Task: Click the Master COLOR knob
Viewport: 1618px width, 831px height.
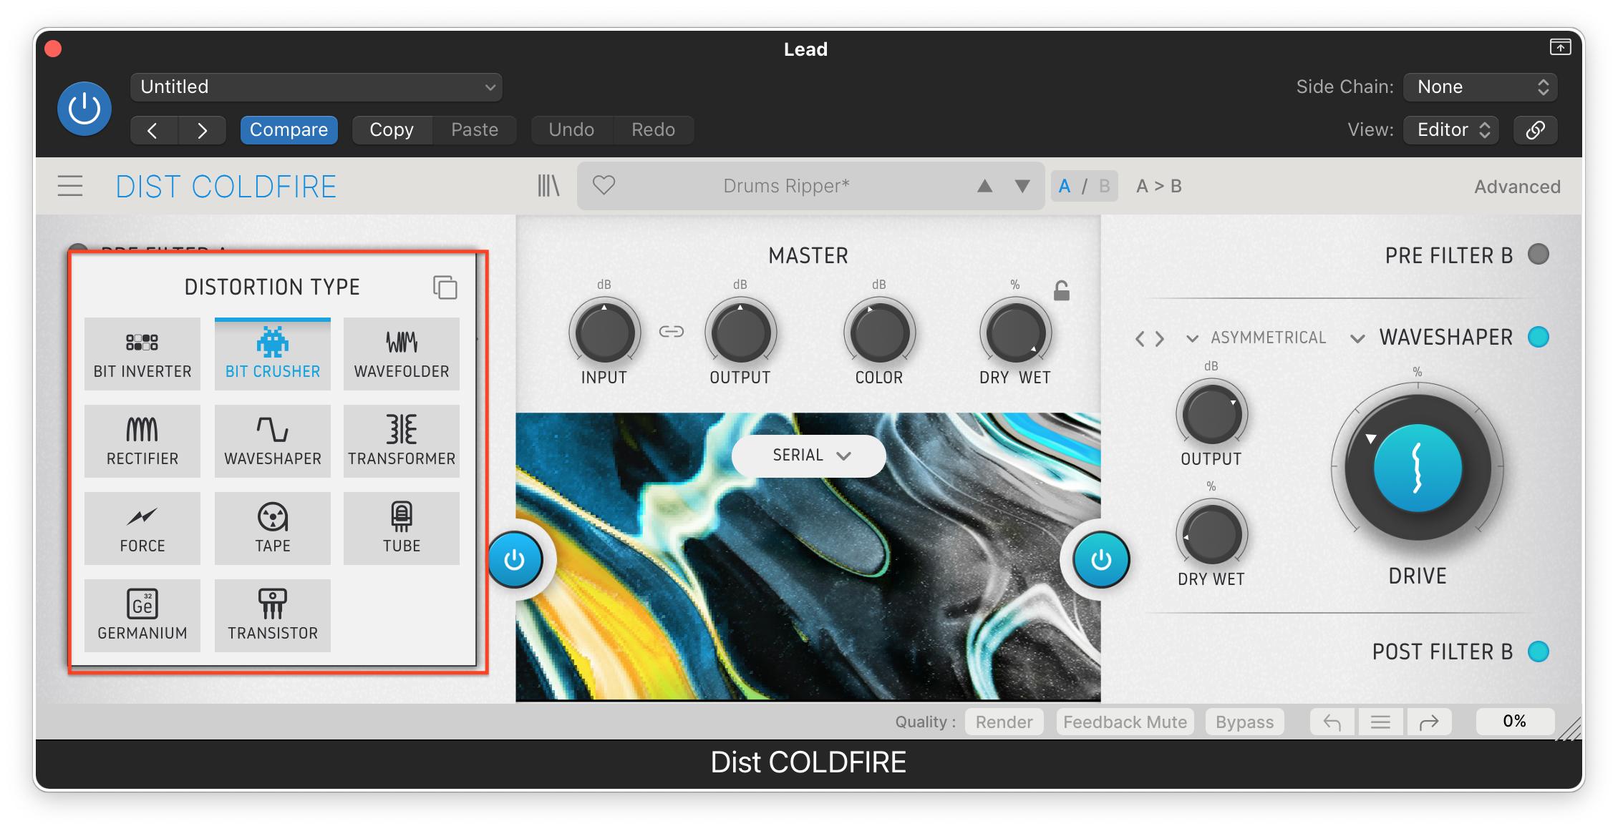Action: pyautogui.click(x=878, y=333)
